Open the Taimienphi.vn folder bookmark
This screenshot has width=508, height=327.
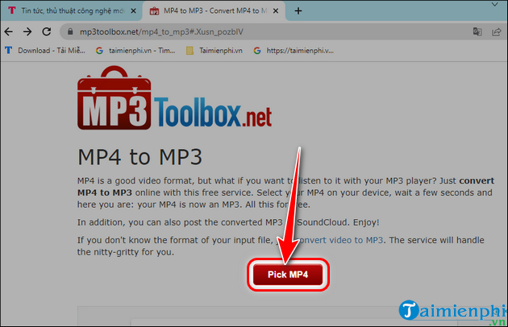tap(214, 51)
